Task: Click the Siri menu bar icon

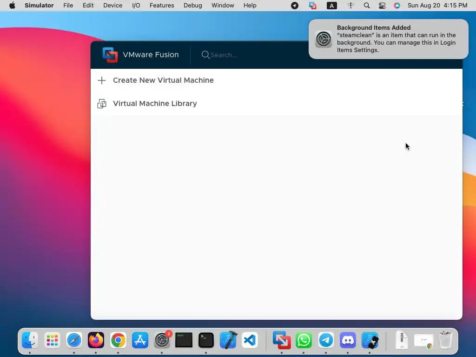Action: pyautogui.click(x=397, y=6)
